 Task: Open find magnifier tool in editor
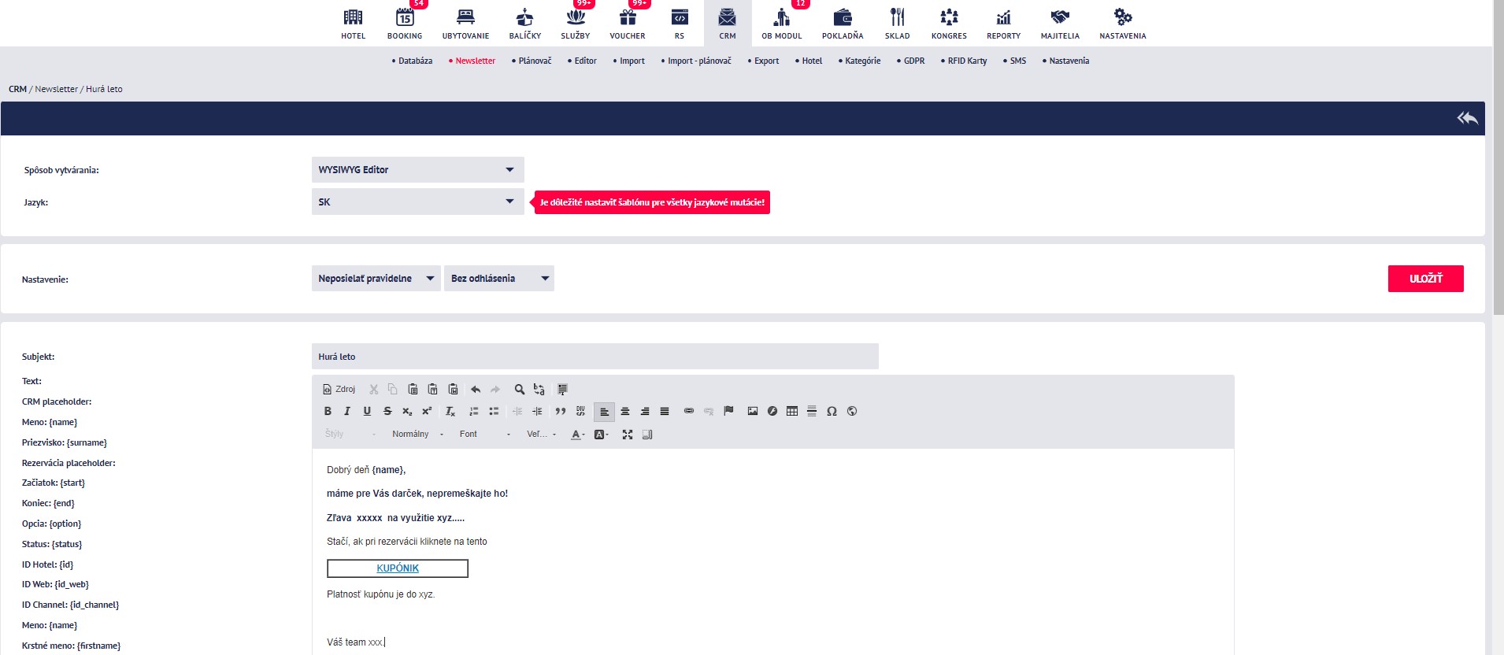tap(520, 389)
